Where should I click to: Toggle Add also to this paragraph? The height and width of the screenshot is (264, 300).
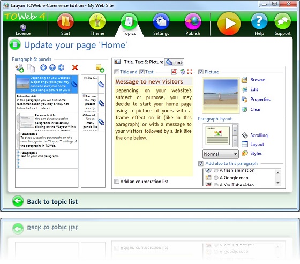(200, 163)
